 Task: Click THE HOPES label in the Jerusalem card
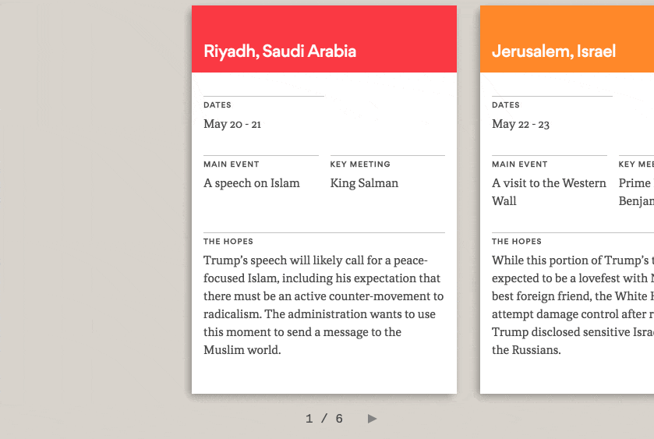point(517,242)
